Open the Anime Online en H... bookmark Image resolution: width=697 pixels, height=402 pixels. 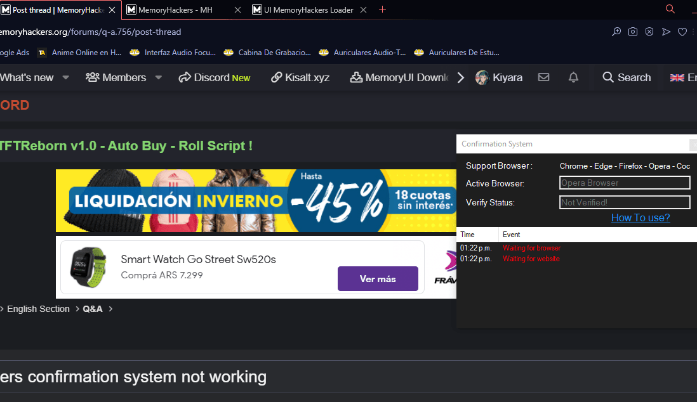point(79,53)
